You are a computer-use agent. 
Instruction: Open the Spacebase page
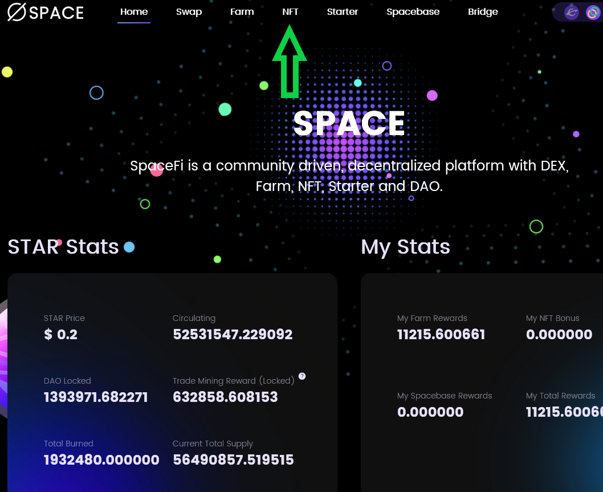pyautogui.click(x=413, y=12)
